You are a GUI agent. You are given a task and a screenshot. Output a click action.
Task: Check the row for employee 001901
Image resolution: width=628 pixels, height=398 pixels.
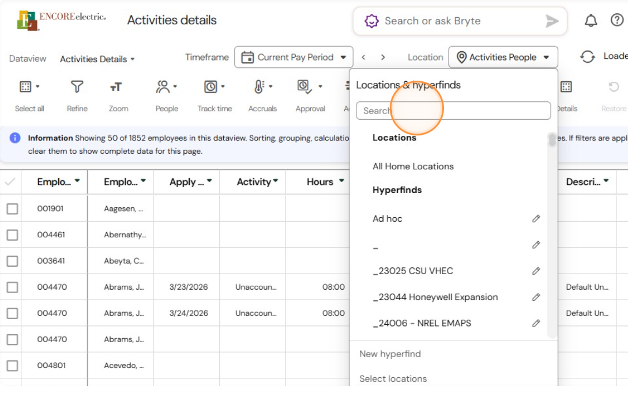point(13,209)
